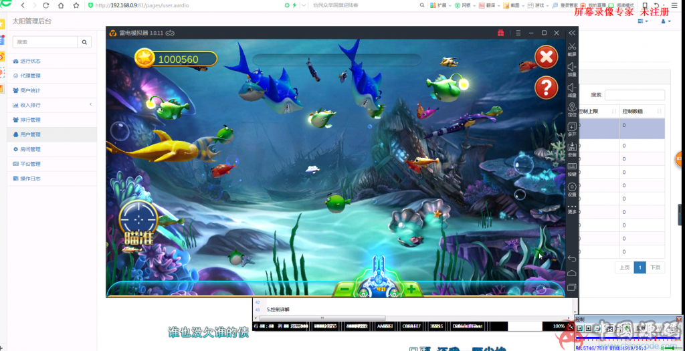
Task: Open the multi-instance icon in emulator sidebar
Action: tap(572, 127)
